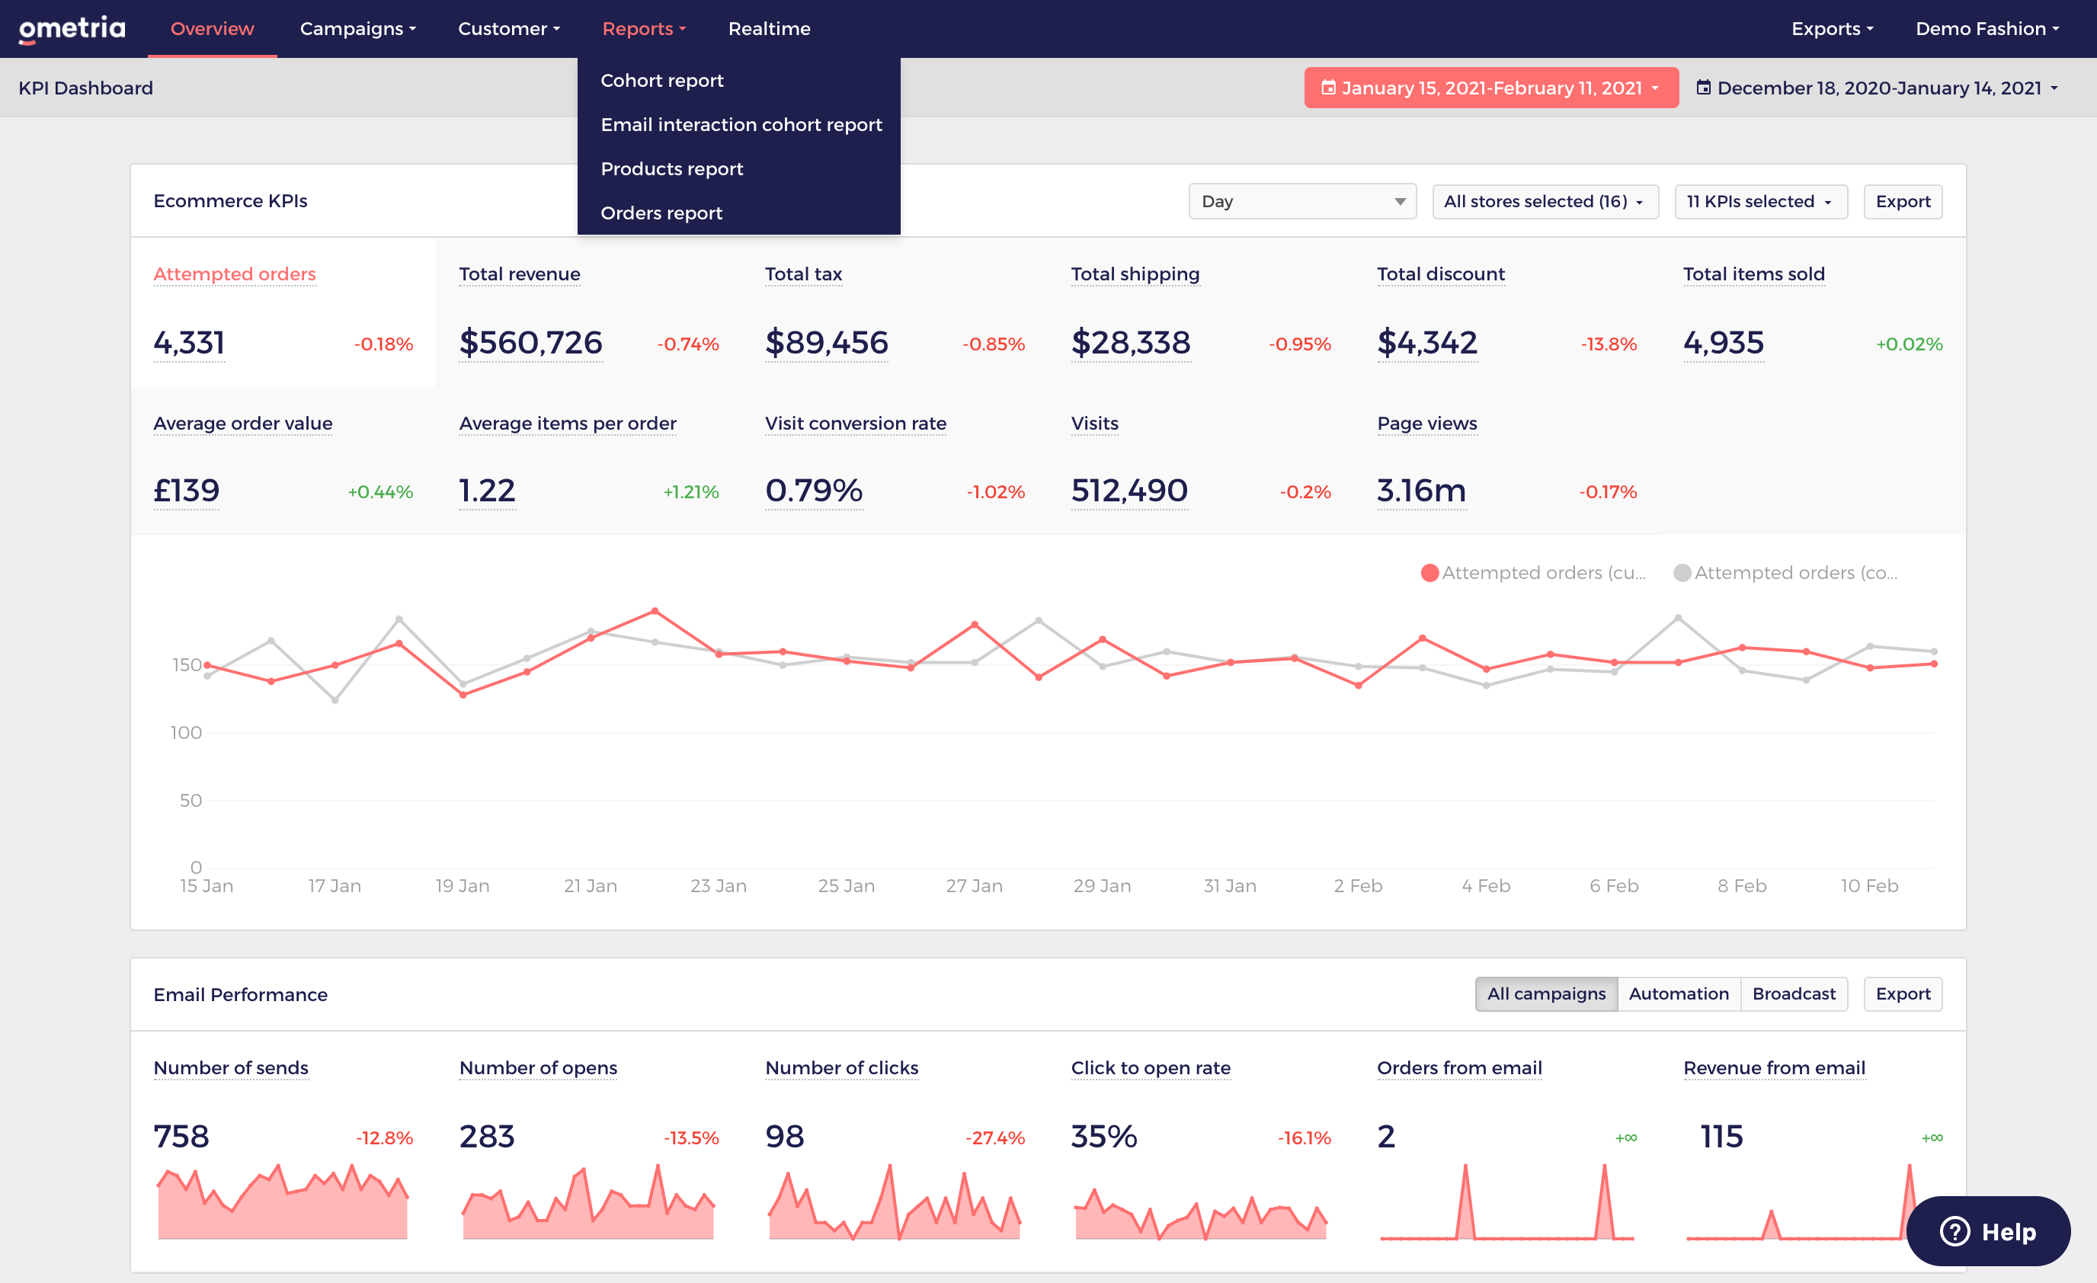2097x1283 pixels.
Task: Select Products report from Reports menu
Action: pos(671,168)
